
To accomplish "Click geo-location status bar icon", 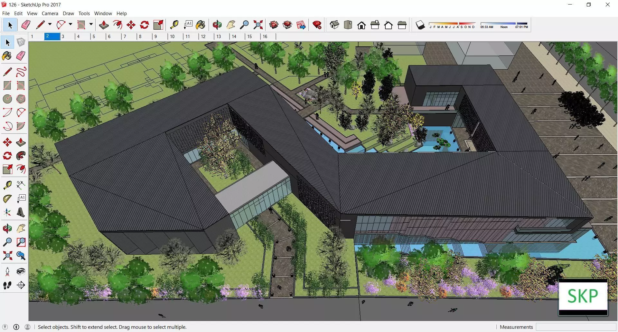I will click(5, 327).
